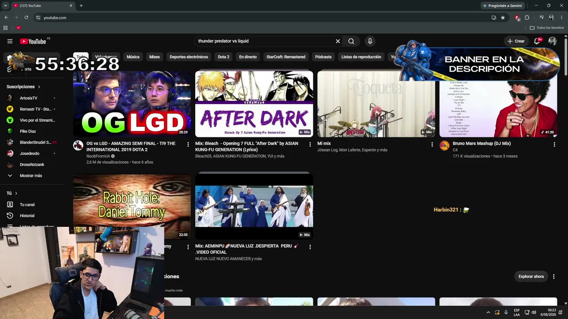568x319 pixels.
Task: Open Remastr TV subscription channel
Action: (x=31, y=109)
